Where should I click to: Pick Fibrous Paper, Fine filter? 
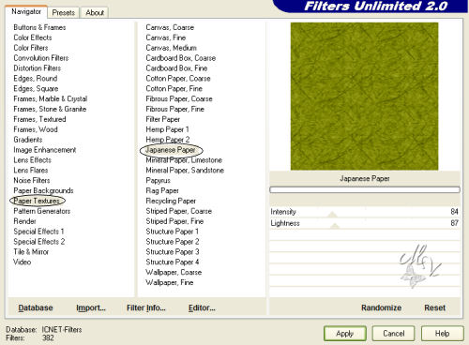[175, 109]
